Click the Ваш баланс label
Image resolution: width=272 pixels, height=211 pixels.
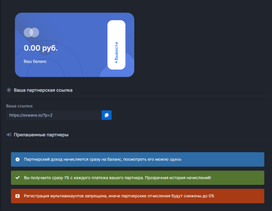coord(35,61)
